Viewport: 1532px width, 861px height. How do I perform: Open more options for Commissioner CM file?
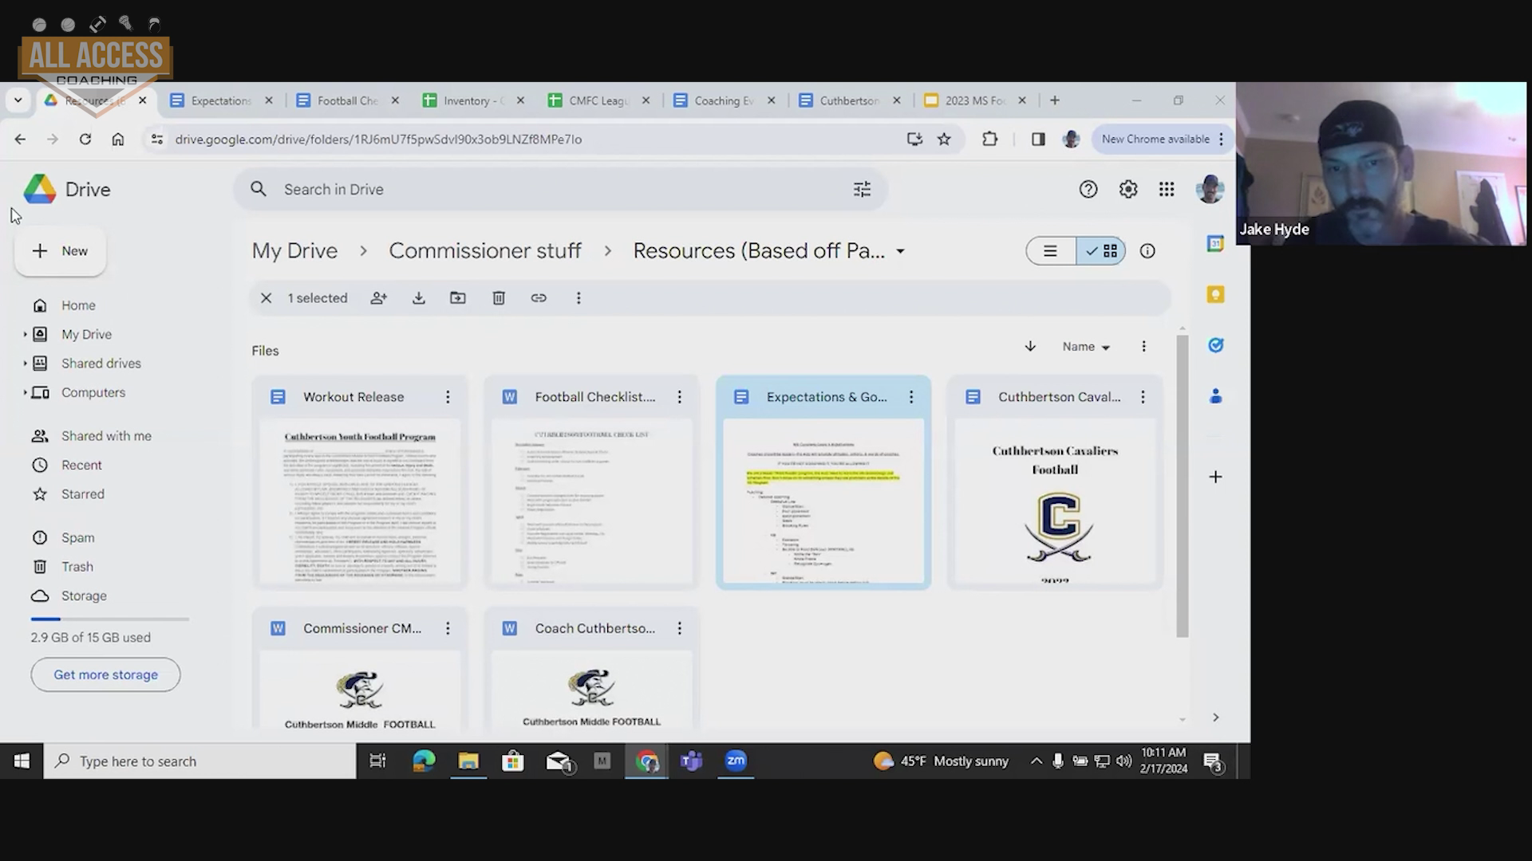pyautogui.click(x=448, y=628)
